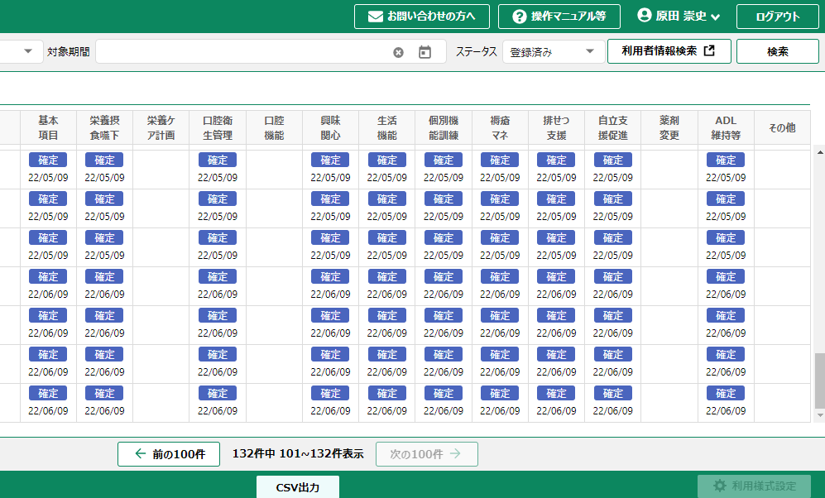Click the ログアウト button

click(x=778, y=17)
